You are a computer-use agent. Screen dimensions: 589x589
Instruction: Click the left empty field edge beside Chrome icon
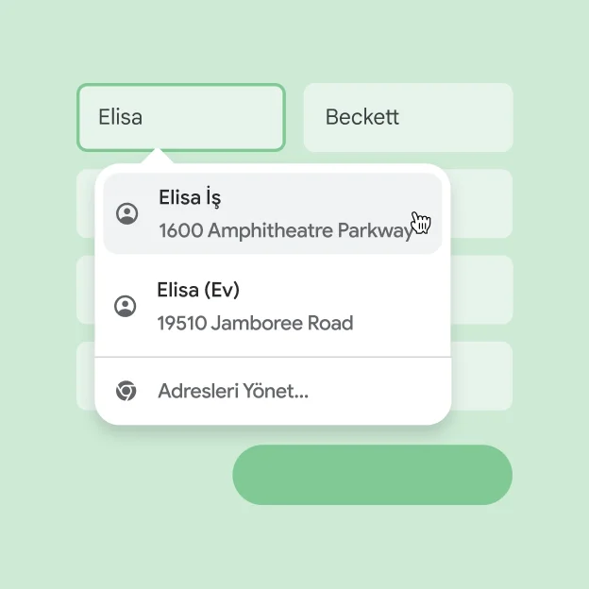tap(85, 376)
